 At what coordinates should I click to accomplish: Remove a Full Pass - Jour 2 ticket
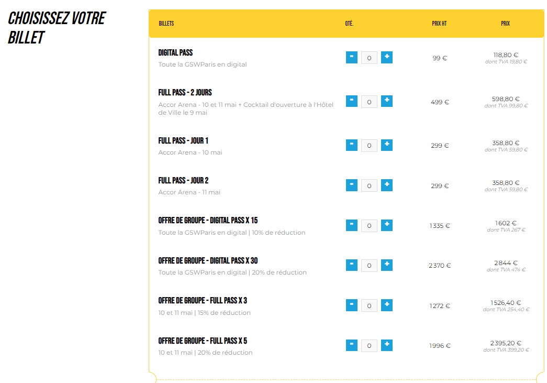coord(352,185)
